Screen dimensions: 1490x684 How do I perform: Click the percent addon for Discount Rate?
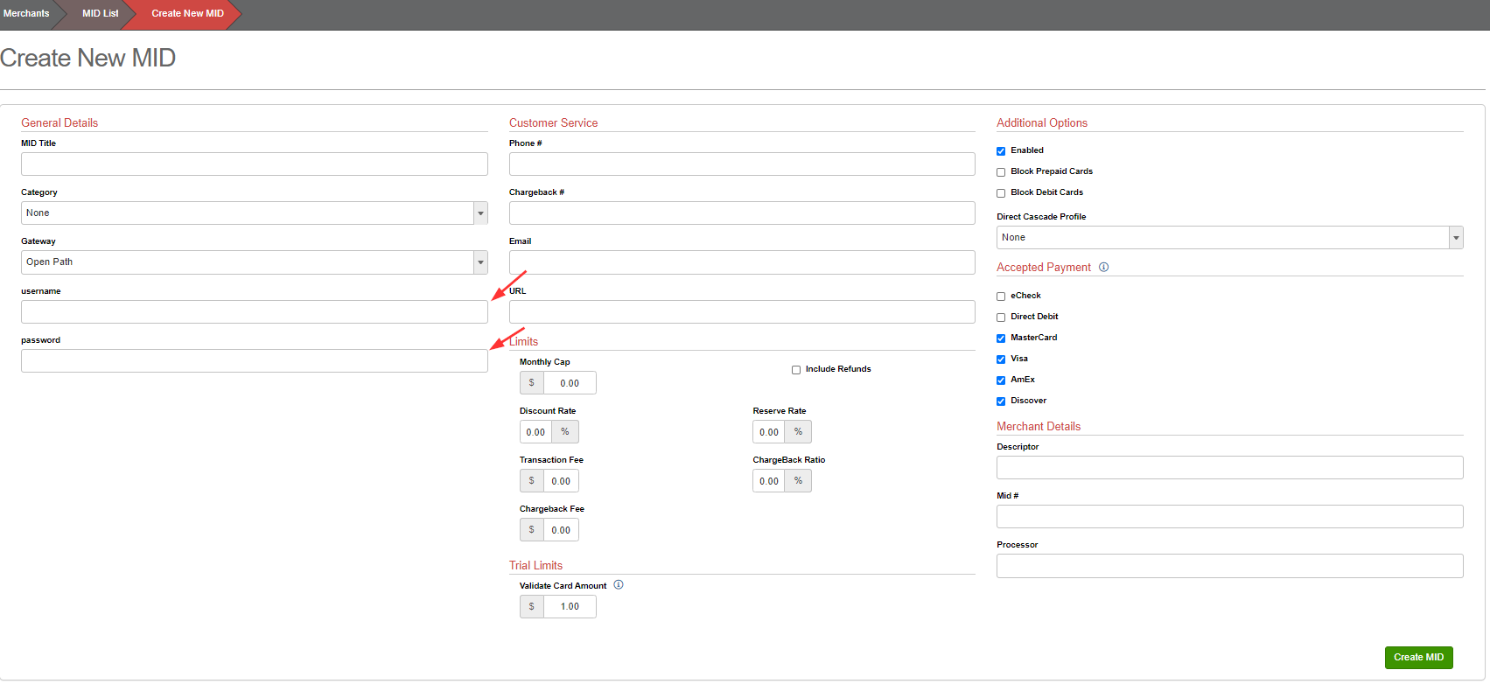[x=565, y=432]
